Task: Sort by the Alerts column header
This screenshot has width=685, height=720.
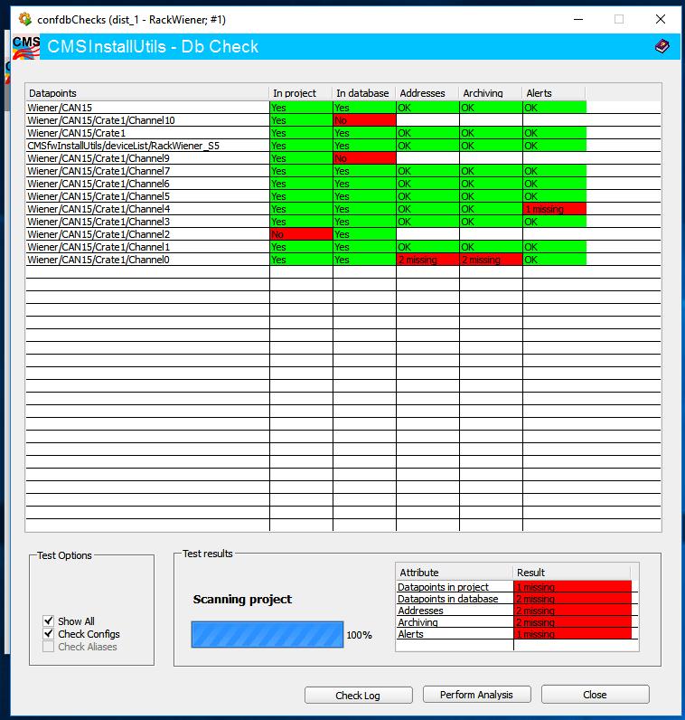Action: click(x=554, y=93)
